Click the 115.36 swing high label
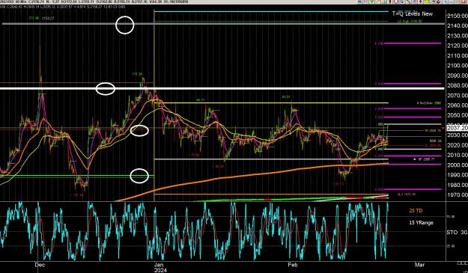Image resolution: width=468 pixels, height=273 pixels. pyautogui.click(x=137, y=74)
